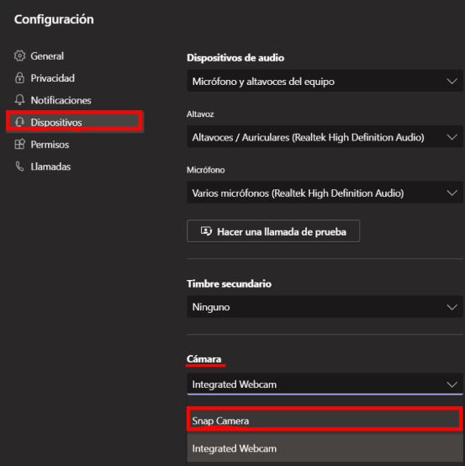
Task: Open the Micrófono dropdown chevron
Action: [x=452, y=193]
